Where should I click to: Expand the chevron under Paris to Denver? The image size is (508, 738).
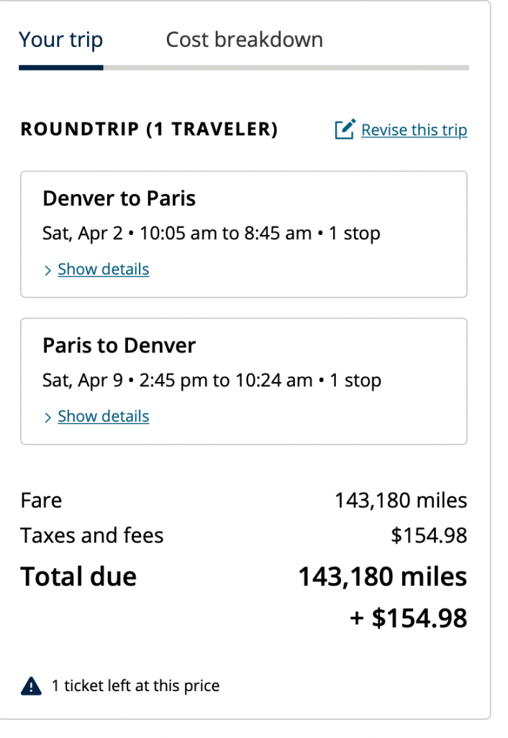point(47,417)
